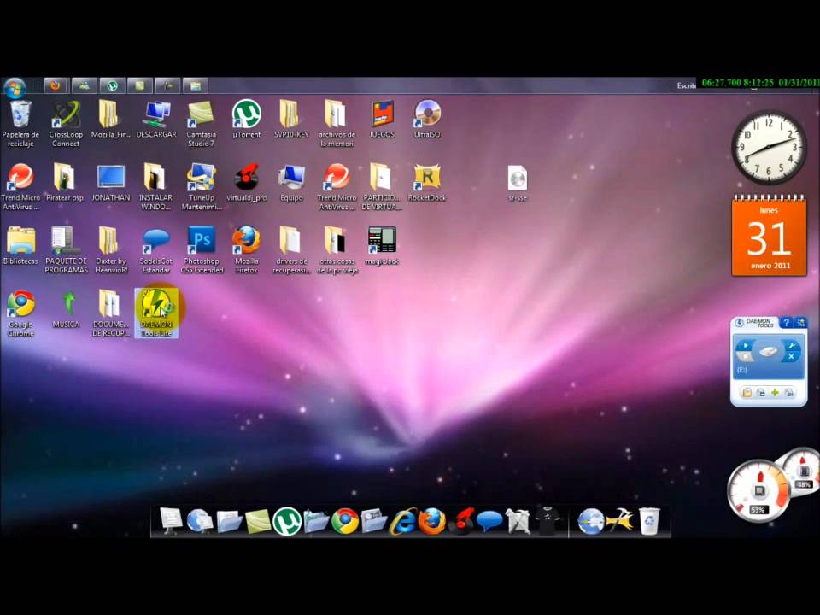Screen dimensions: 820x615
Task: Click the Windows Start orb
Action: pyautogui.click(x=15, y=87)
